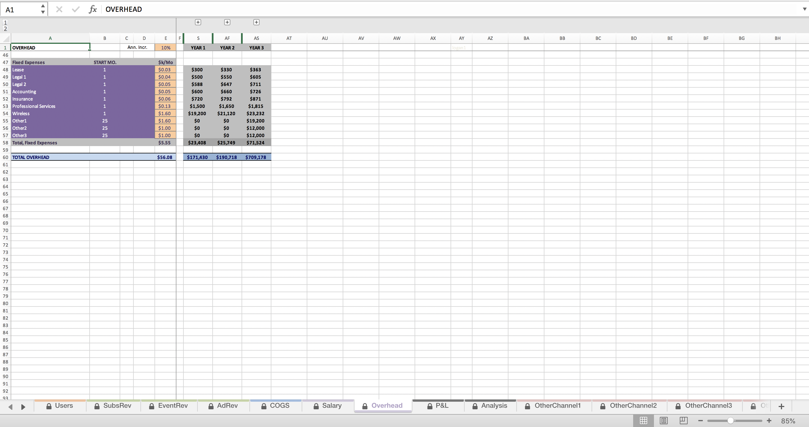Go to the COGS sheet tab

(x=275, y=406)
